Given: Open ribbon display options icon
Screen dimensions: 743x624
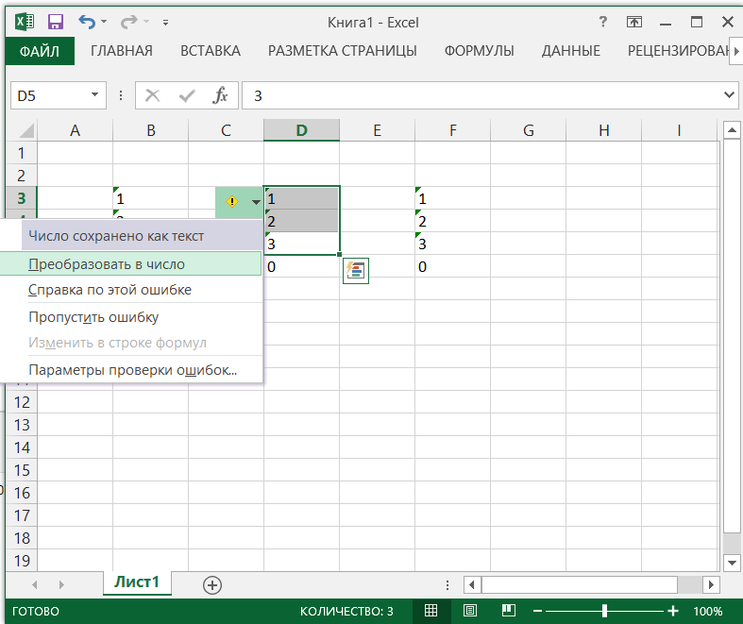Looking at the screenshot, I should 634,22.
